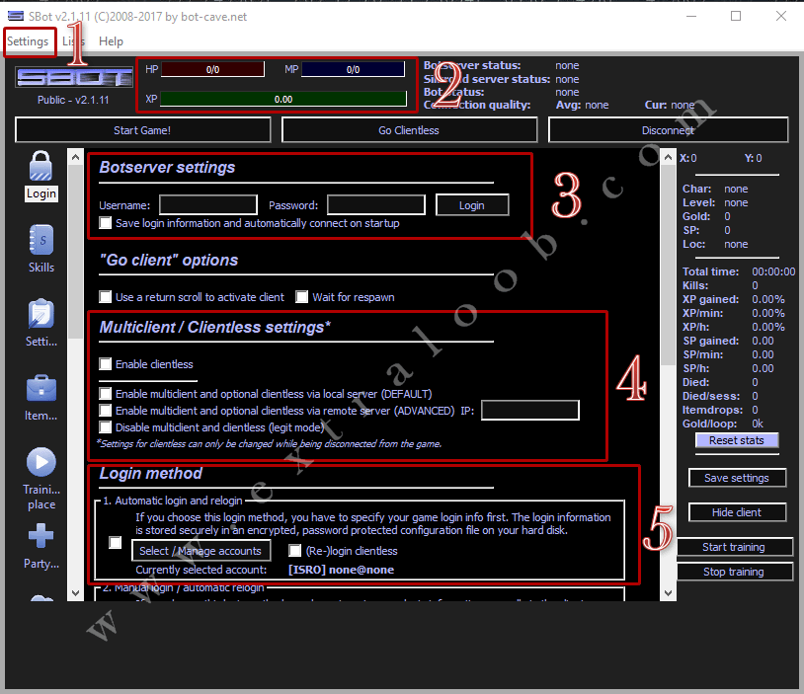This screenshot has width=804, height=694.
Task: Click Hide client button
Action: tap(737, 512)
